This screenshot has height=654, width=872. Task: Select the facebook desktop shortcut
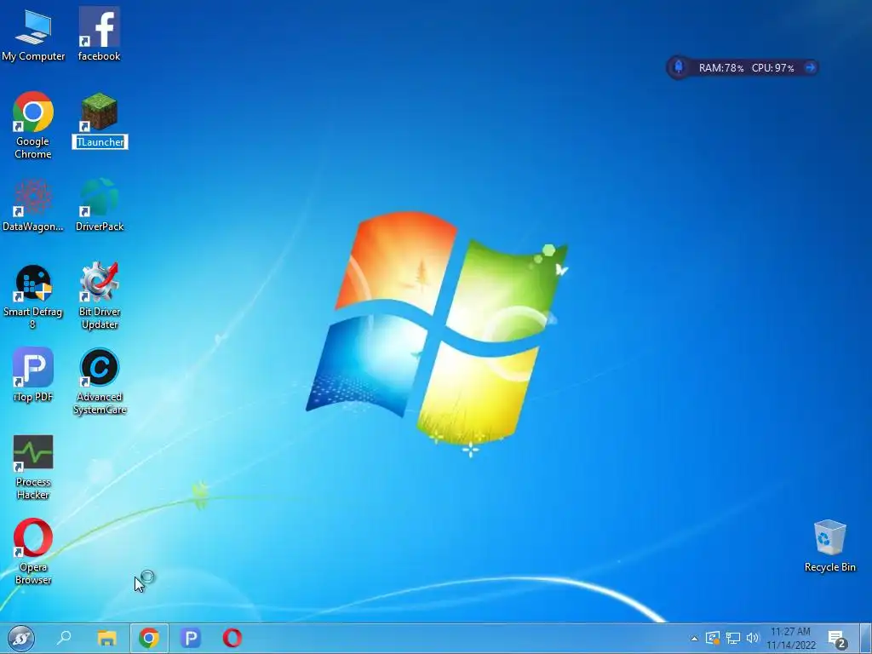[x=99, y=33]
